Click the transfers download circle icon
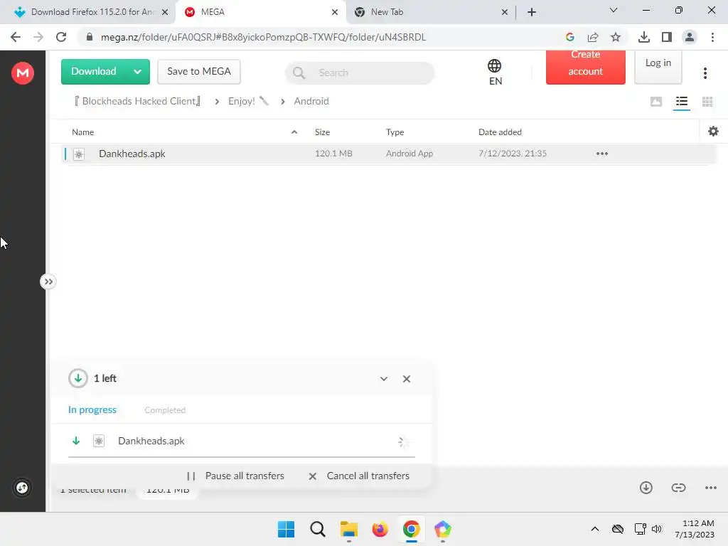The image size is (728, 546). (x=78, y=378)
